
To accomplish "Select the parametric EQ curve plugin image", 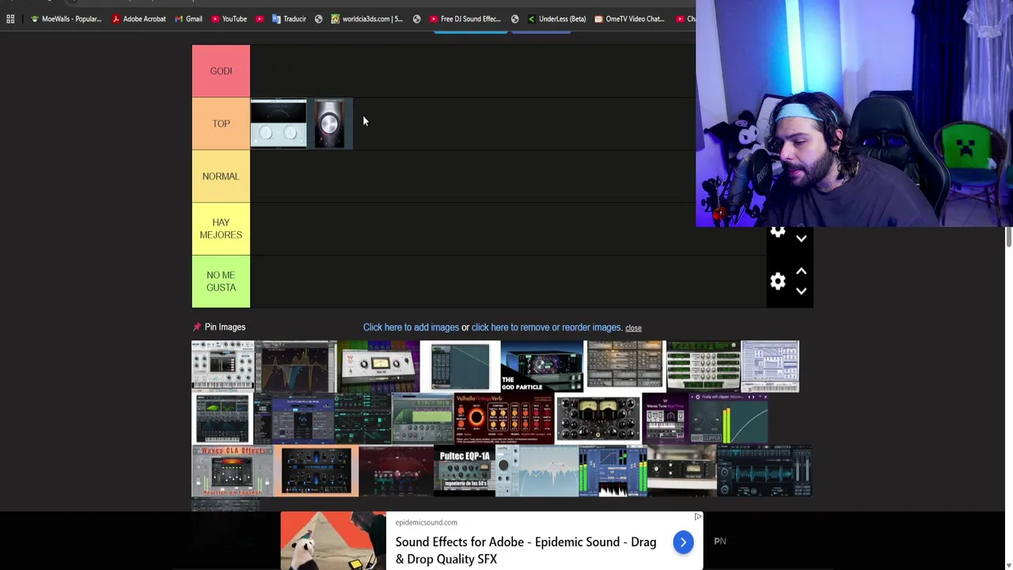I will 296,367.
